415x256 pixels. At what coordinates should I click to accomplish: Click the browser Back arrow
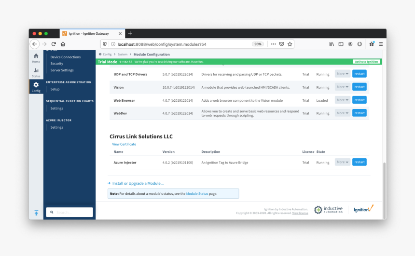pos(35,44)
